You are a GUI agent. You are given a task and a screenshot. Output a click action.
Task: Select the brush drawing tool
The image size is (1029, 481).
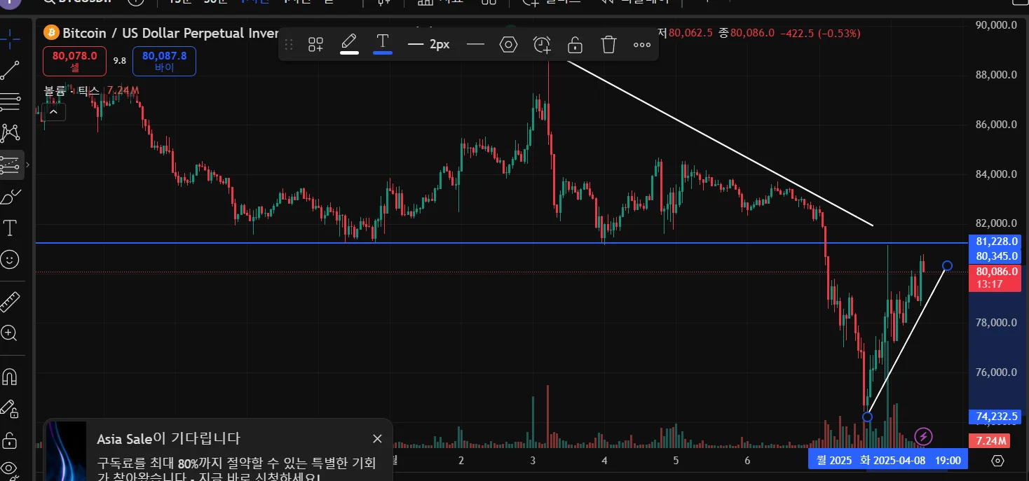[10, 197]
